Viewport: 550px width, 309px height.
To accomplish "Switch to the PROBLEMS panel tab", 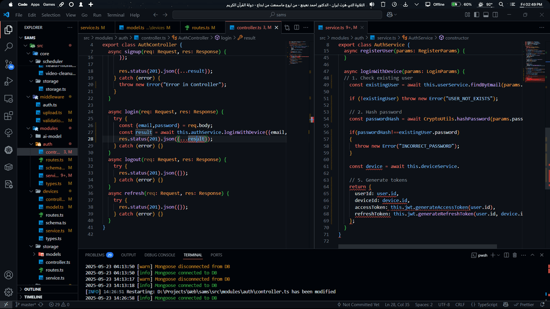I will click(x=99, y=255).
